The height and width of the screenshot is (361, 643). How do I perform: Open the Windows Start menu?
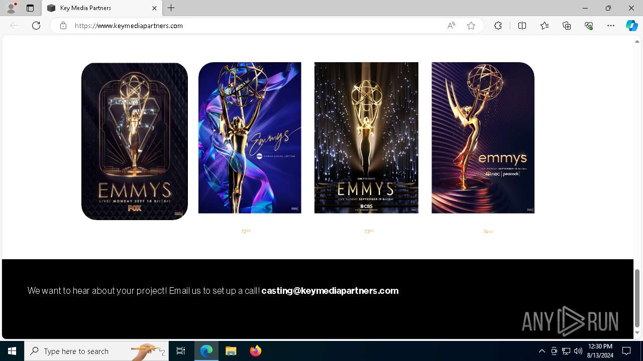(12, 351)
